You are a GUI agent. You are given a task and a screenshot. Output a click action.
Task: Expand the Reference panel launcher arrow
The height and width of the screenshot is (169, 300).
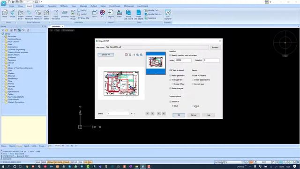point(105,23)
